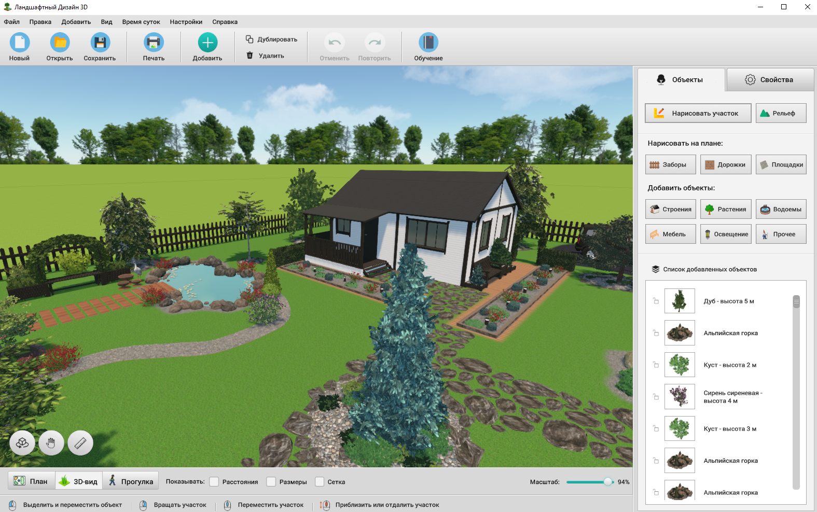
Task: Switch to the Свойства tab
Action: click(770, 79)
